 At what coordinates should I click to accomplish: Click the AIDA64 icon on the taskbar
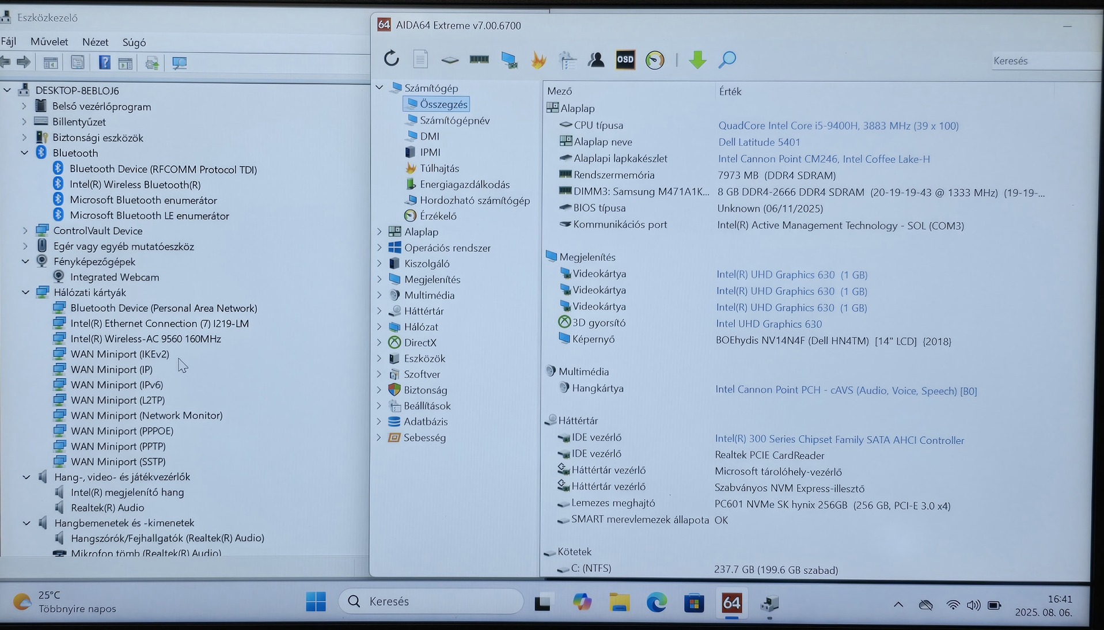click(x=731, y=603)
